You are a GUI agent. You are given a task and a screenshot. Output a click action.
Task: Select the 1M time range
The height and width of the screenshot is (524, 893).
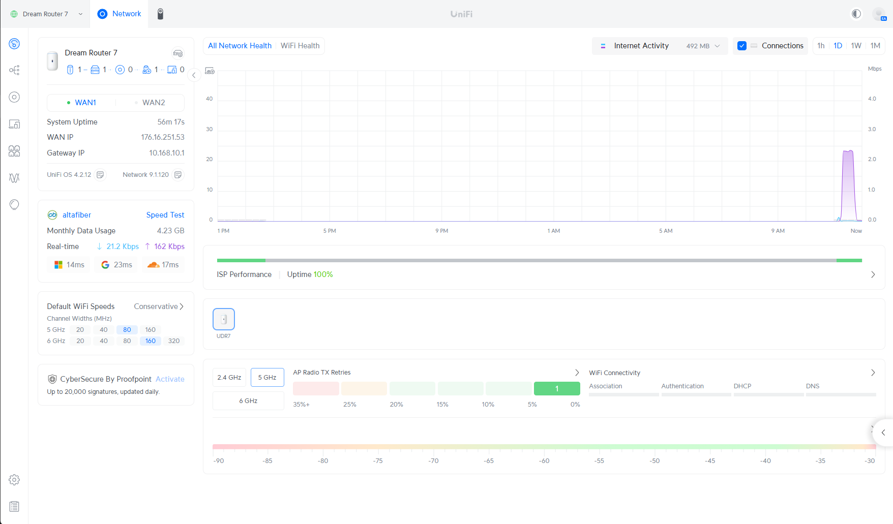point(875,46)
